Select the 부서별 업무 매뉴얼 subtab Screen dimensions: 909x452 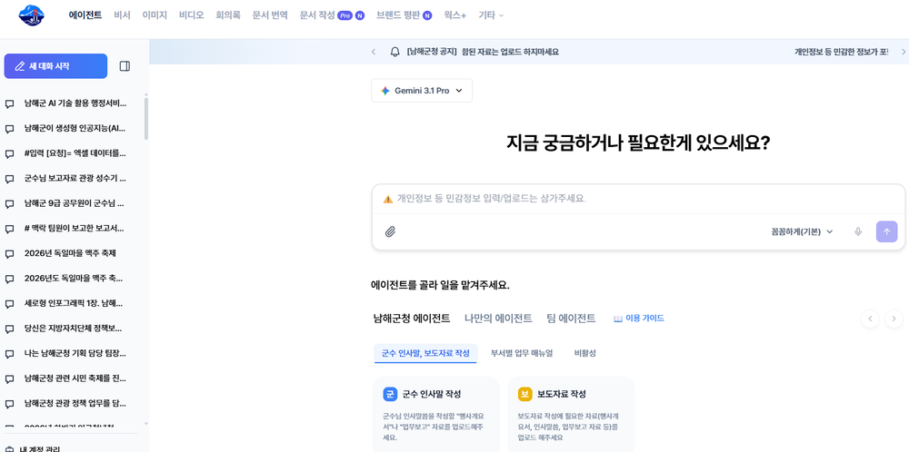tap(522, 353)
